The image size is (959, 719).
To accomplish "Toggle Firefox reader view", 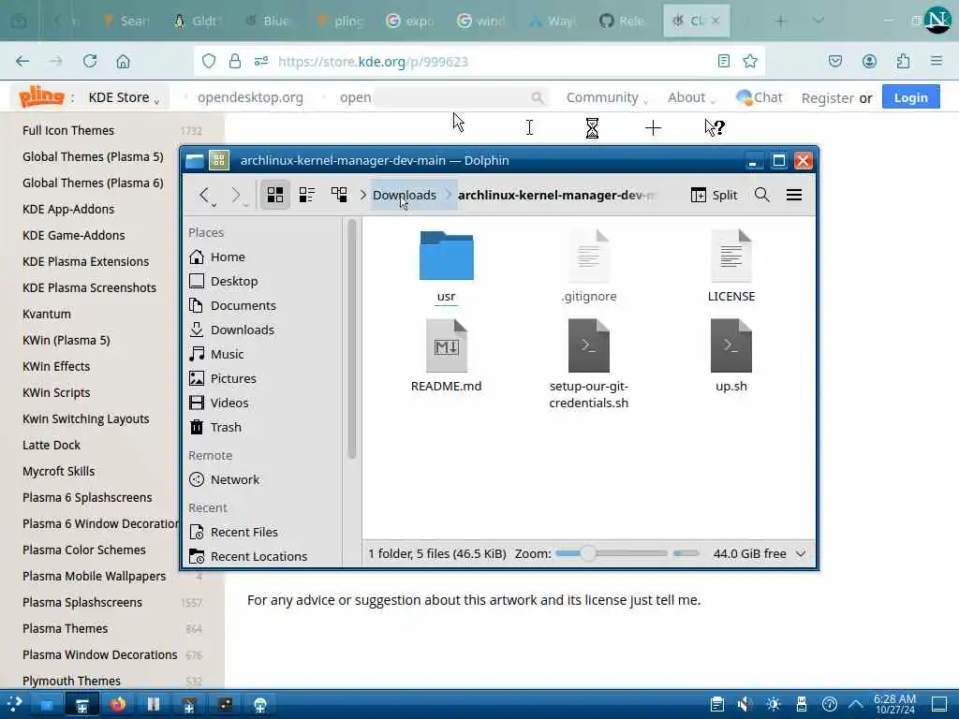I will coord(724,61).
